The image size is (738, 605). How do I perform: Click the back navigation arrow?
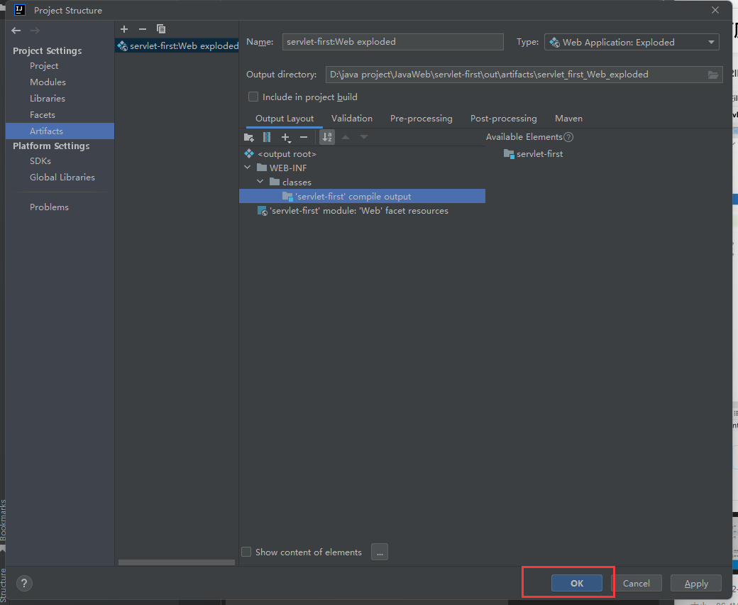pos(16,31)
